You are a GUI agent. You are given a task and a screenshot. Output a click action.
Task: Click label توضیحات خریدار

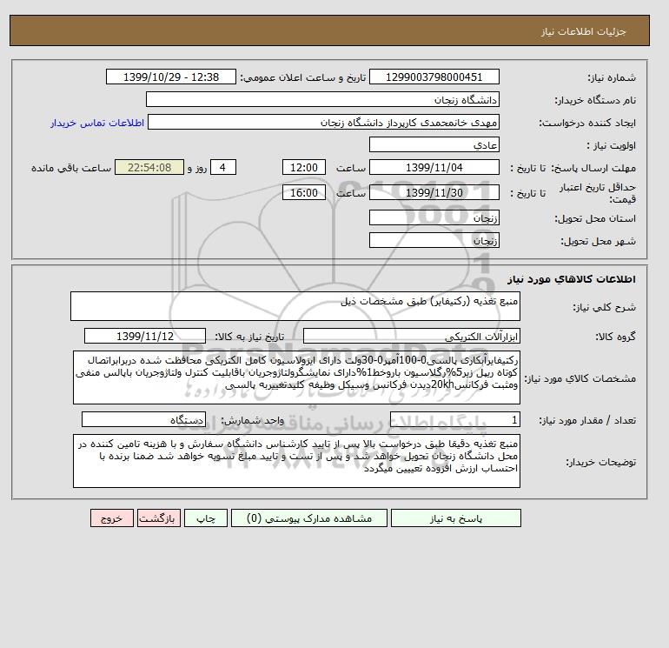pos(600,462)
